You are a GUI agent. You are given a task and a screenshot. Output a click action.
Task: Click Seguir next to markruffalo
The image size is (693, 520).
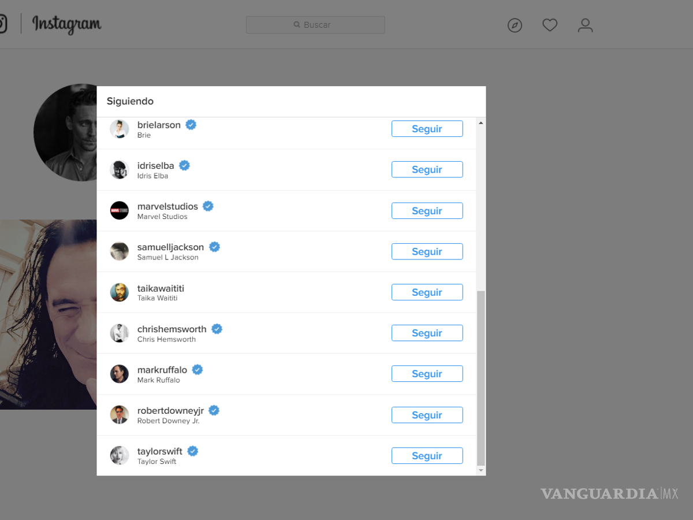click(427, 373)
